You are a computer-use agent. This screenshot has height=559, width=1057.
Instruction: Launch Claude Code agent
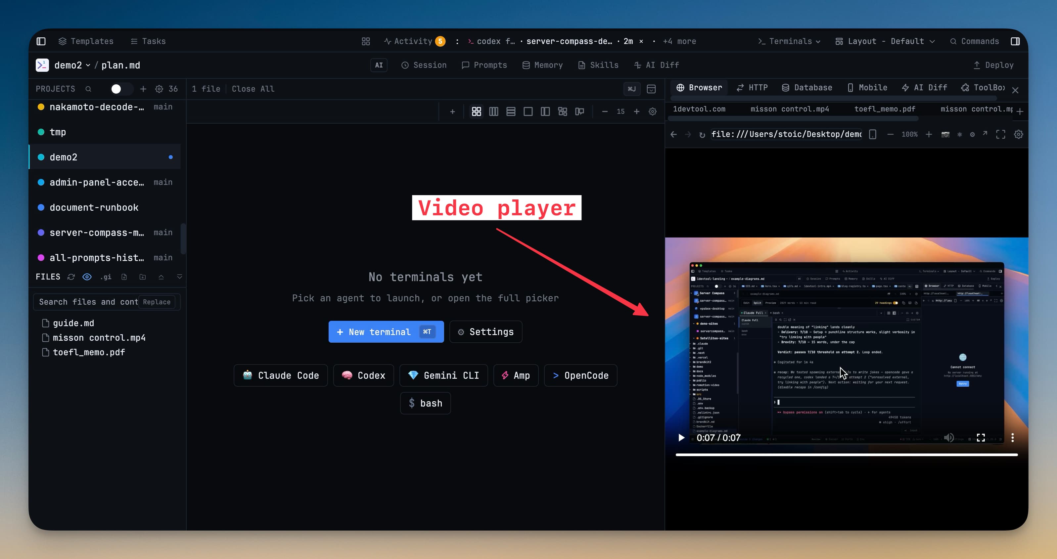coord(281,376)
